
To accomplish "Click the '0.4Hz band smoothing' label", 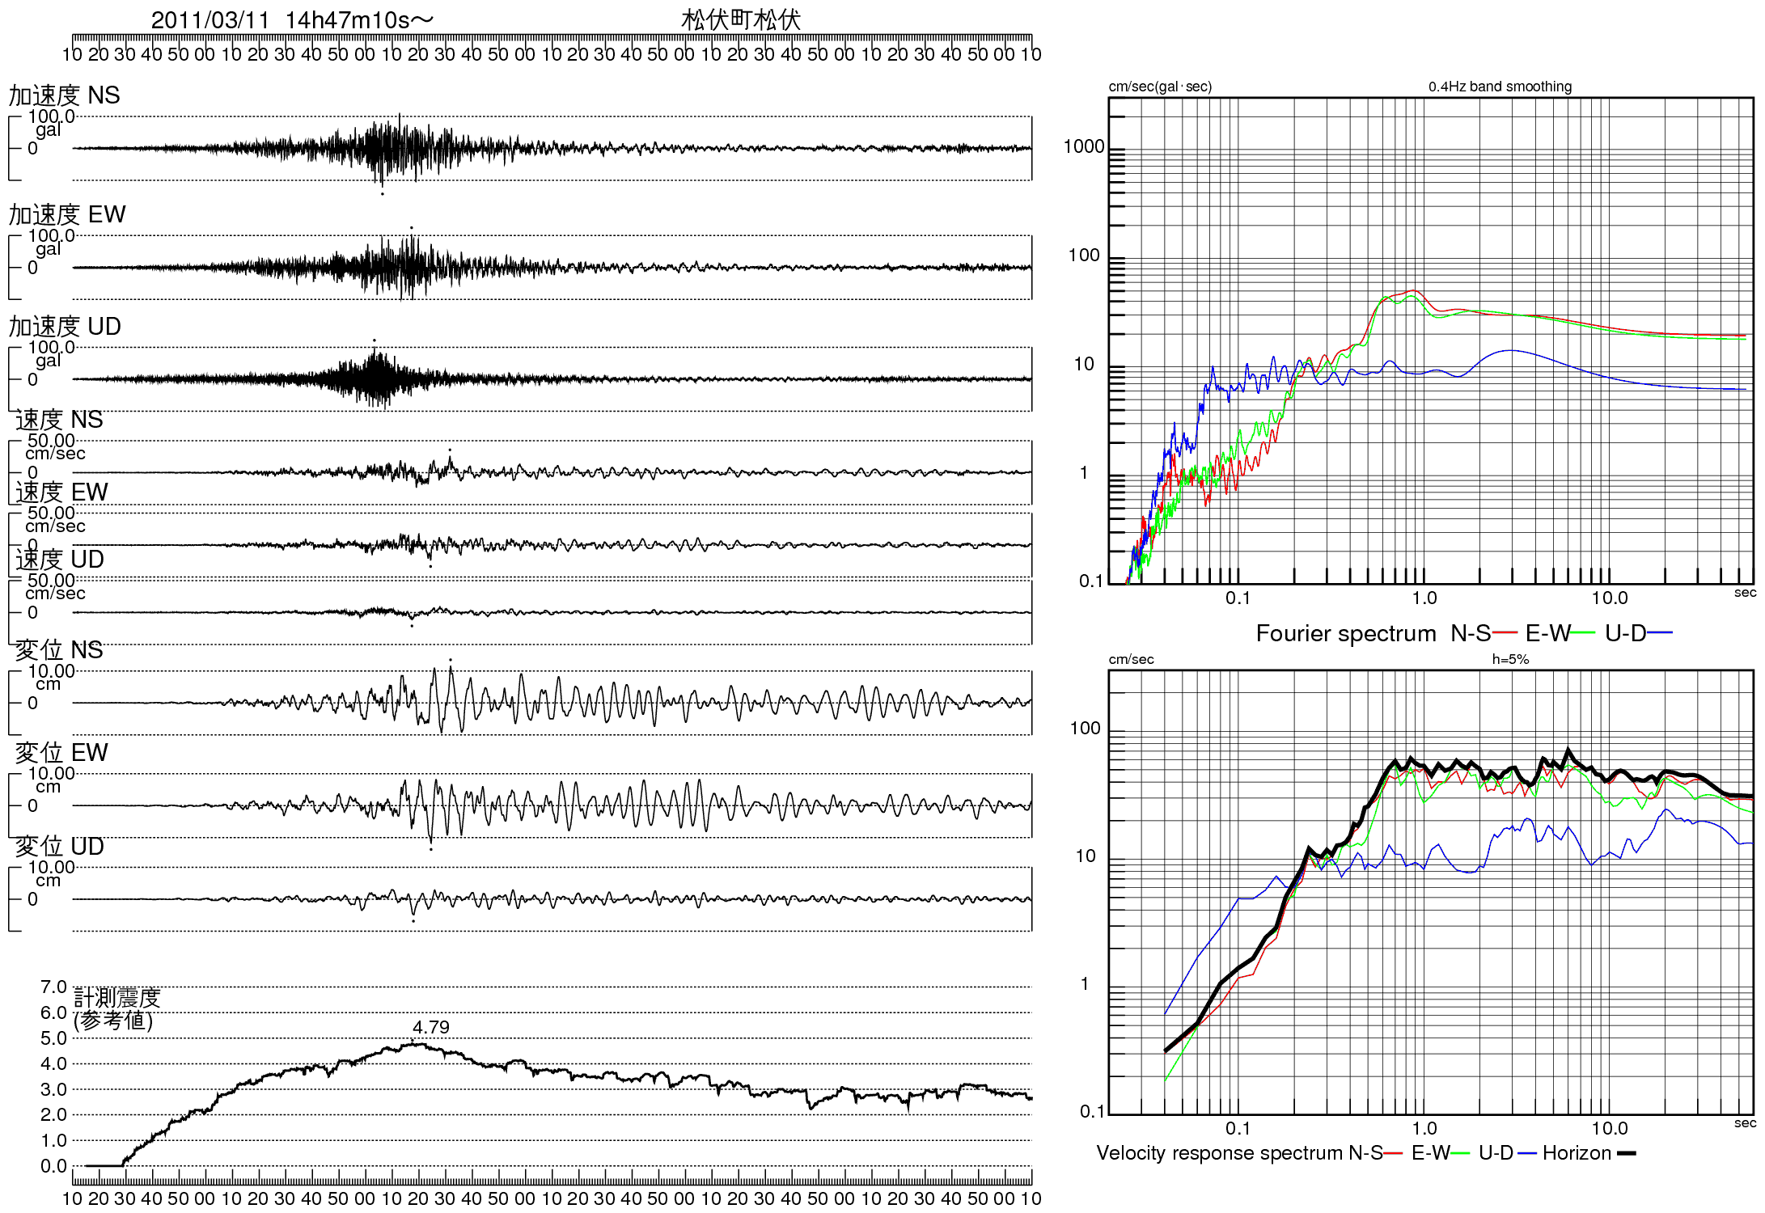I will point(1500,87).
